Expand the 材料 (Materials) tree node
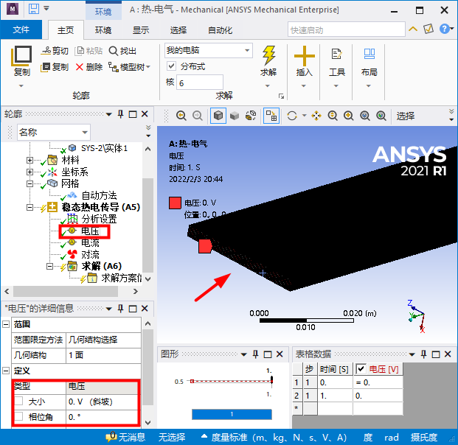 [x=30, y=160]
